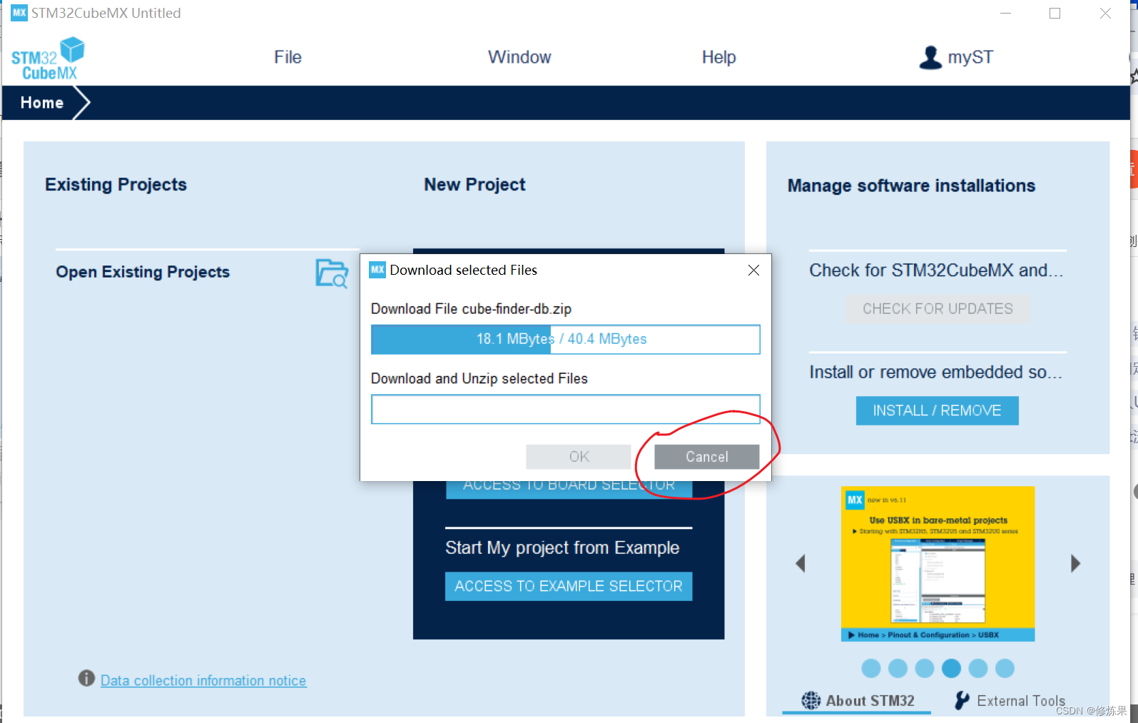Screen dimensions: 1138x723
Task: Click the External Tools wrench icon
Action: 962,701
